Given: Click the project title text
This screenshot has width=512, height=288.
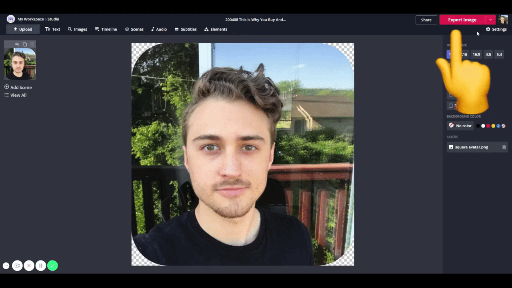Looking at the screenshot, I should [256, 20].
